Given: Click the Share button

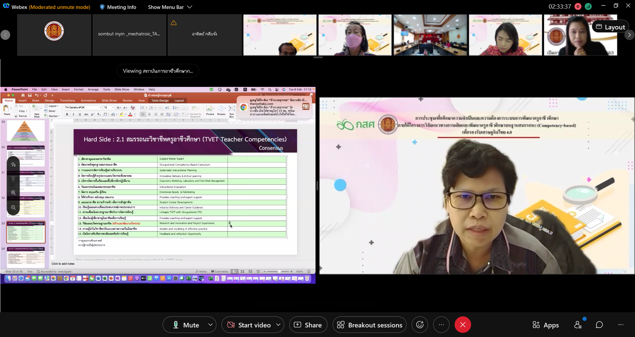Looking at the screenshot, I should (x=308, y=325).
